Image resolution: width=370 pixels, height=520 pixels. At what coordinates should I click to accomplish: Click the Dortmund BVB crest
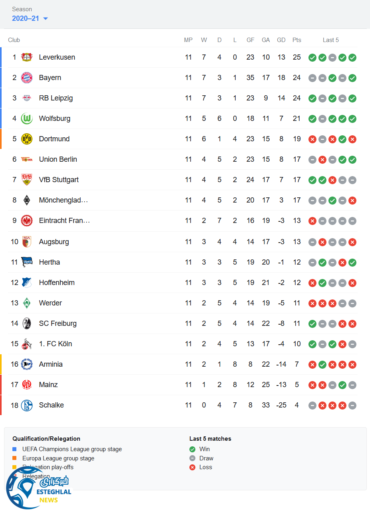point(27,139)
